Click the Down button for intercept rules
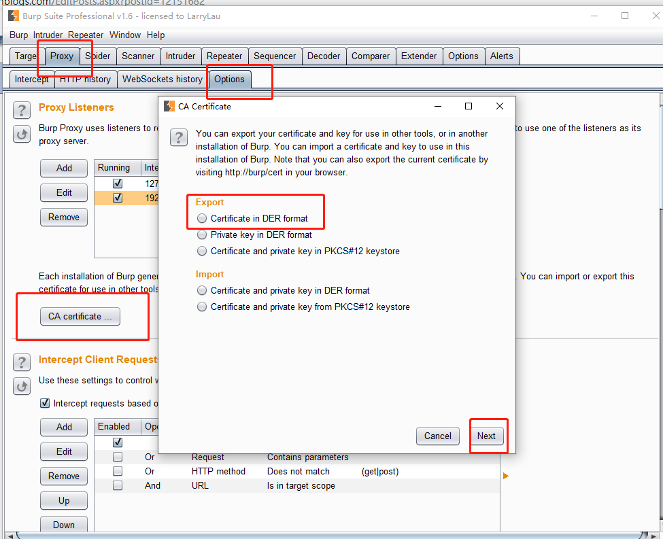663x539 pixels. coord(64,525)
